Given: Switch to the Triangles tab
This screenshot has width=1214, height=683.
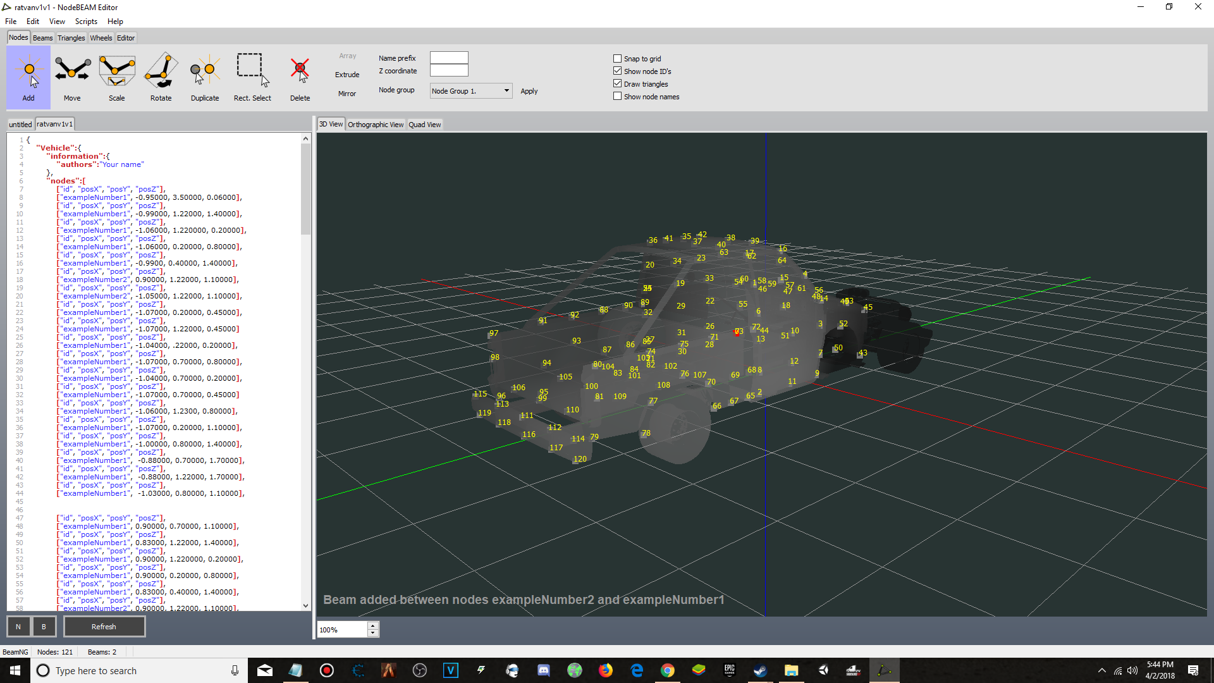Looking at the screenshot, I should click(x=71, y=38).
